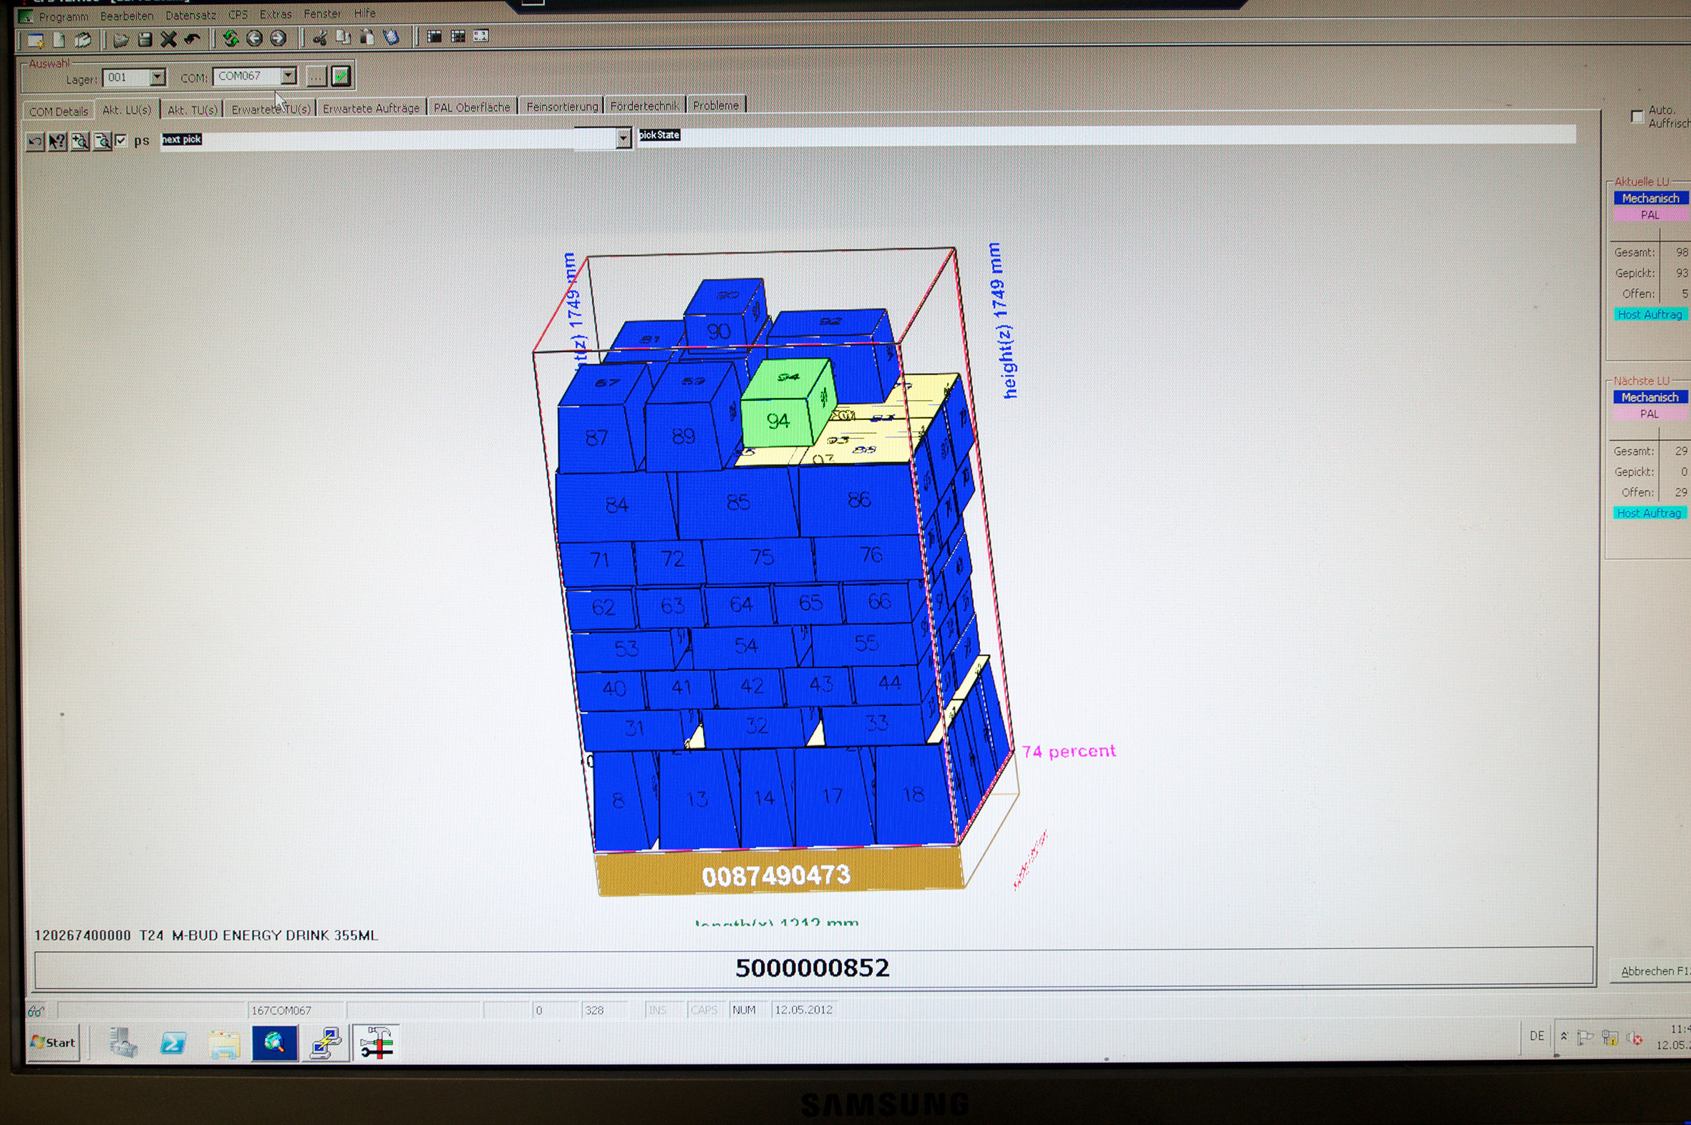Click the refresh green arrows toolbar icon
Viewport: 1691px width, 1125px height.
[x=231, y=38]
